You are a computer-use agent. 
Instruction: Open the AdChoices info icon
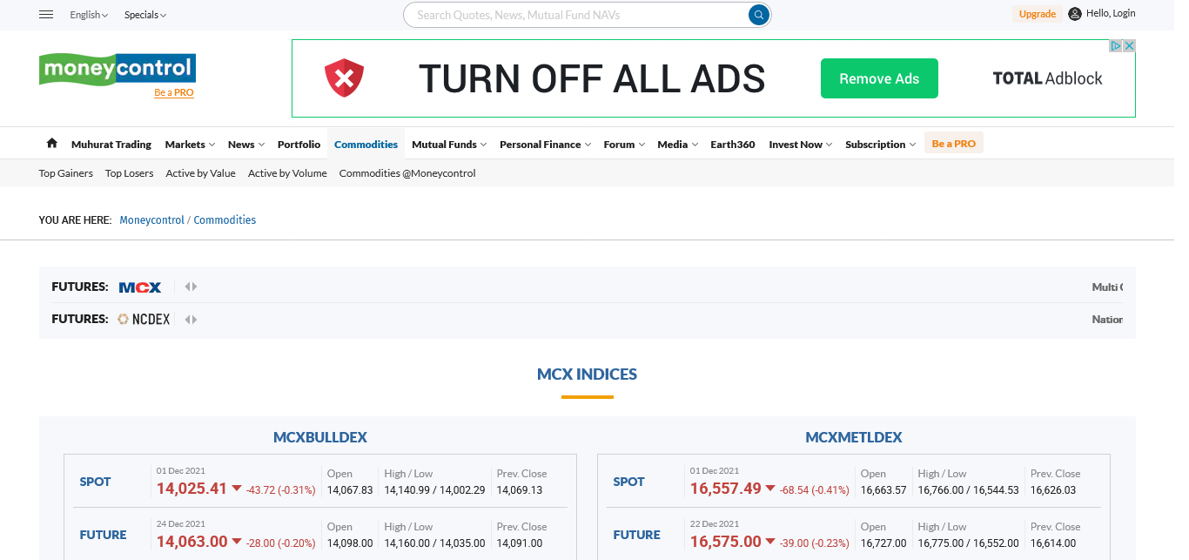pyautogui.click(x=1115, y=46)
